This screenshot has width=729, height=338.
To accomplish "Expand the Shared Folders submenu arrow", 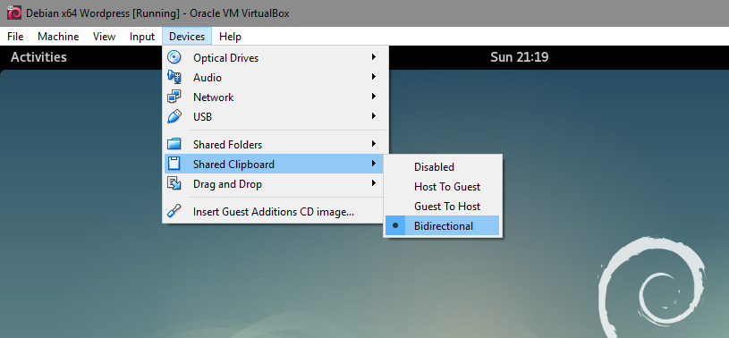I will (x=373, y=144).
